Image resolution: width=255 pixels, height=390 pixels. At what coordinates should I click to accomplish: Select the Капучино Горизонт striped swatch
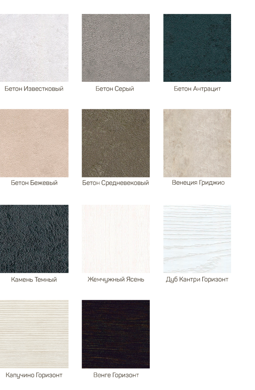[x=34, y=334]
